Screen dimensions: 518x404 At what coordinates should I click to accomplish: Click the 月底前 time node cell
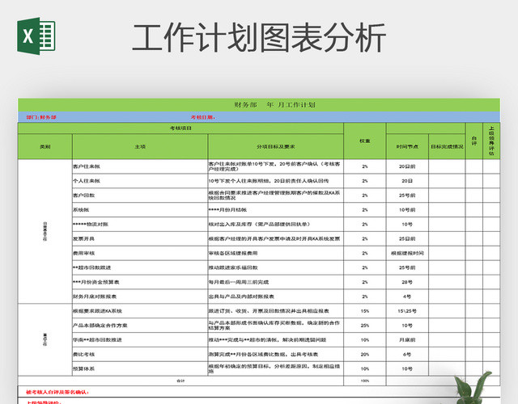pos(407,339)
